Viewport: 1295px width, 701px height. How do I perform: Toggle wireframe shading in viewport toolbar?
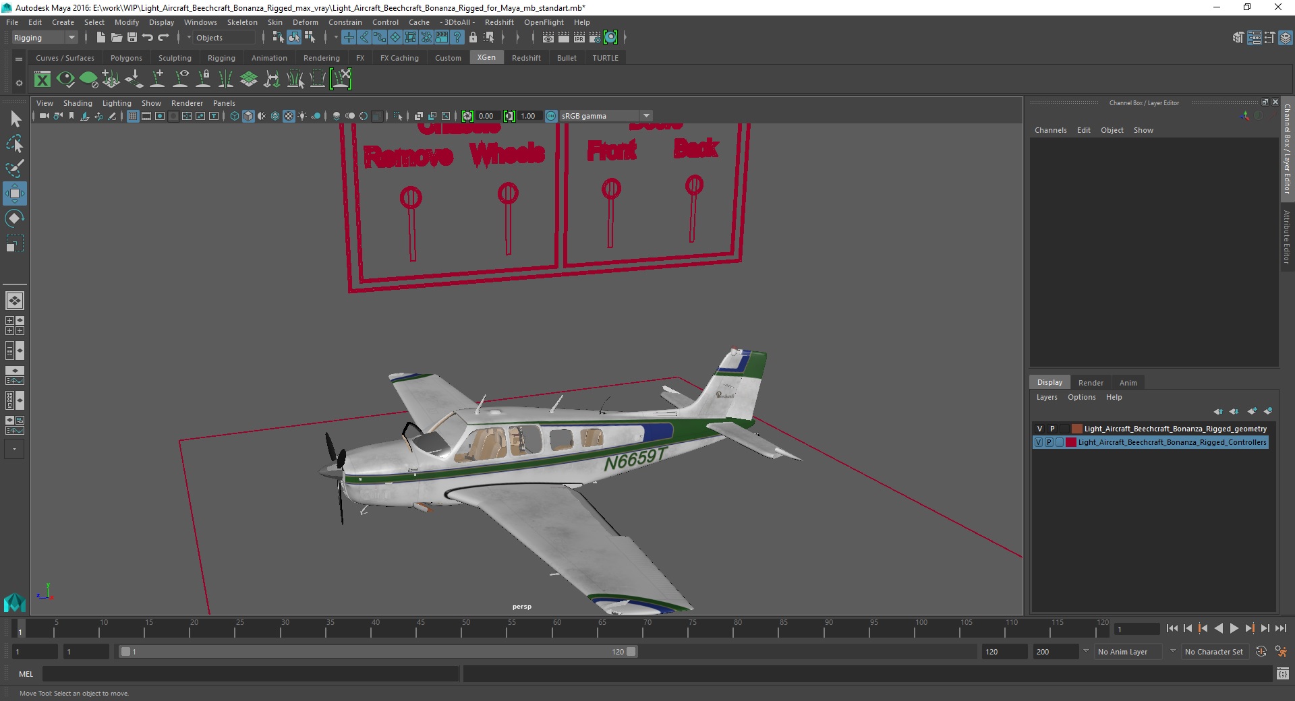click(235, 116)
